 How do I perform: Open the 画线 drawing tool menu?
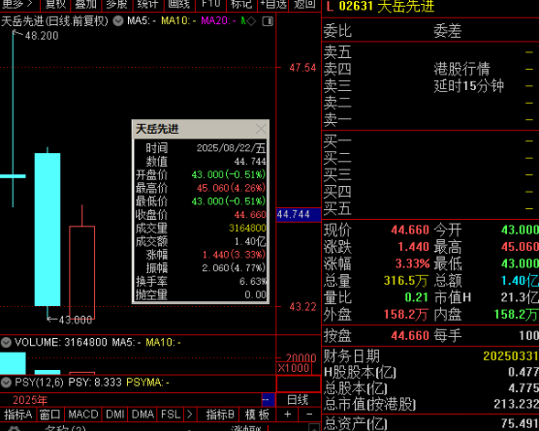click(179, 5)
